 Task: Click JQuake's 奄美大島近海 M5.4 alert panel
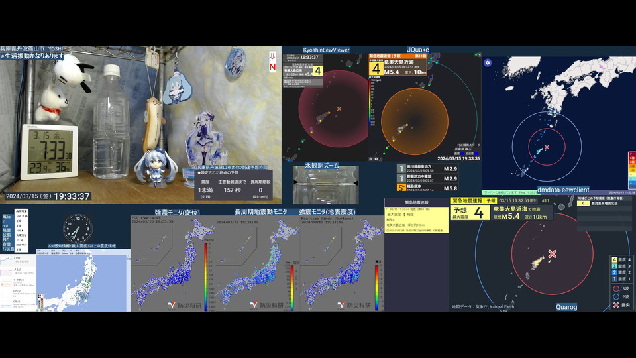[x=397, y=65]
